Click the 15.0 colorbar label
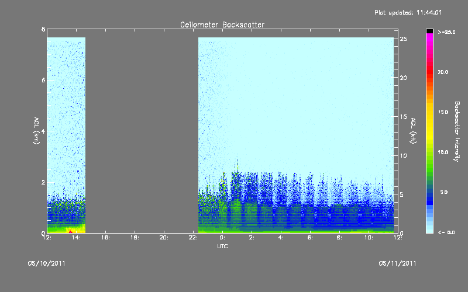The width and height of the screenshot is (468, 292). [x=443, y=112]
